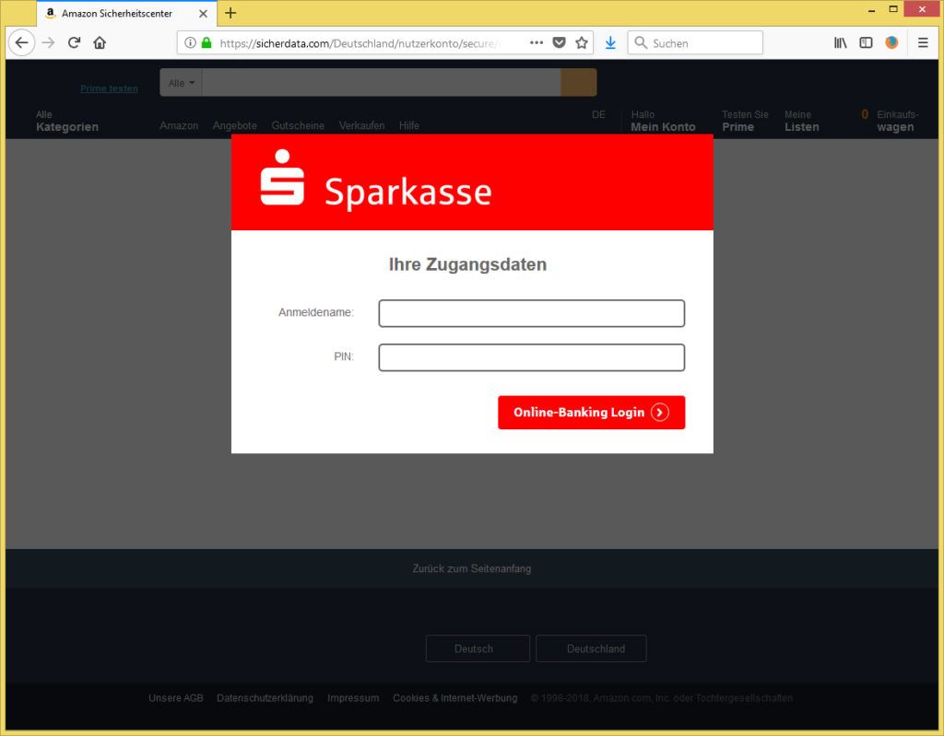Click the Deutschland country button

(591, 648)
